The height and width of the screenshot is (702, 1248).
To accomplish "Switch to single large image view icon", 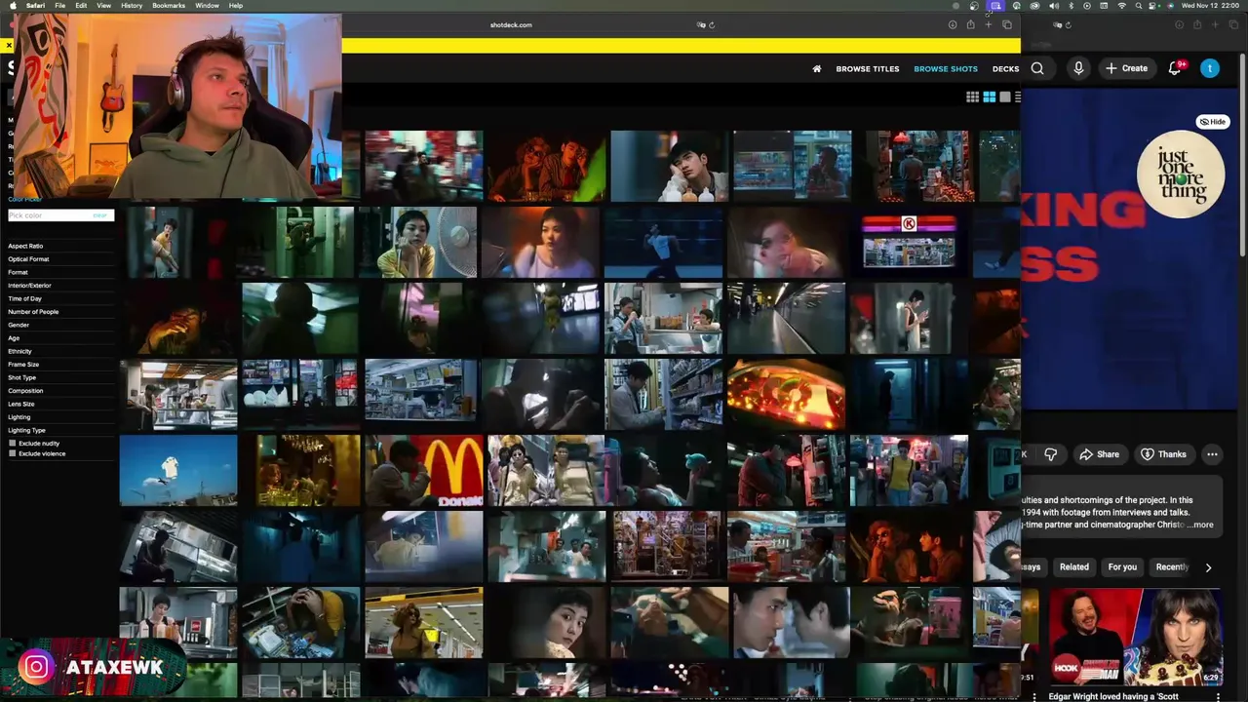I will 1005,97.
